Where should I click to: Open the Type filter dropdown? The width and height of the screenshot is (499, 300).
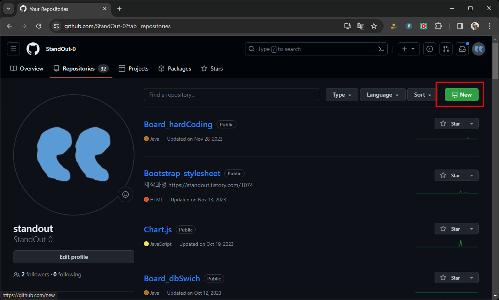pyautogui.click(x=342, y=95)
